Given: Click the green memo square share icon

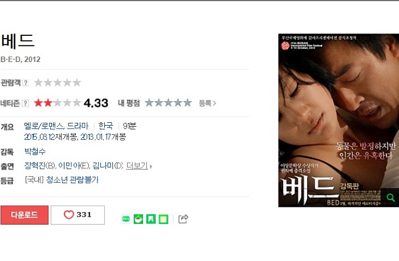Looking at the screenshot, I should [x=164, y=219].
